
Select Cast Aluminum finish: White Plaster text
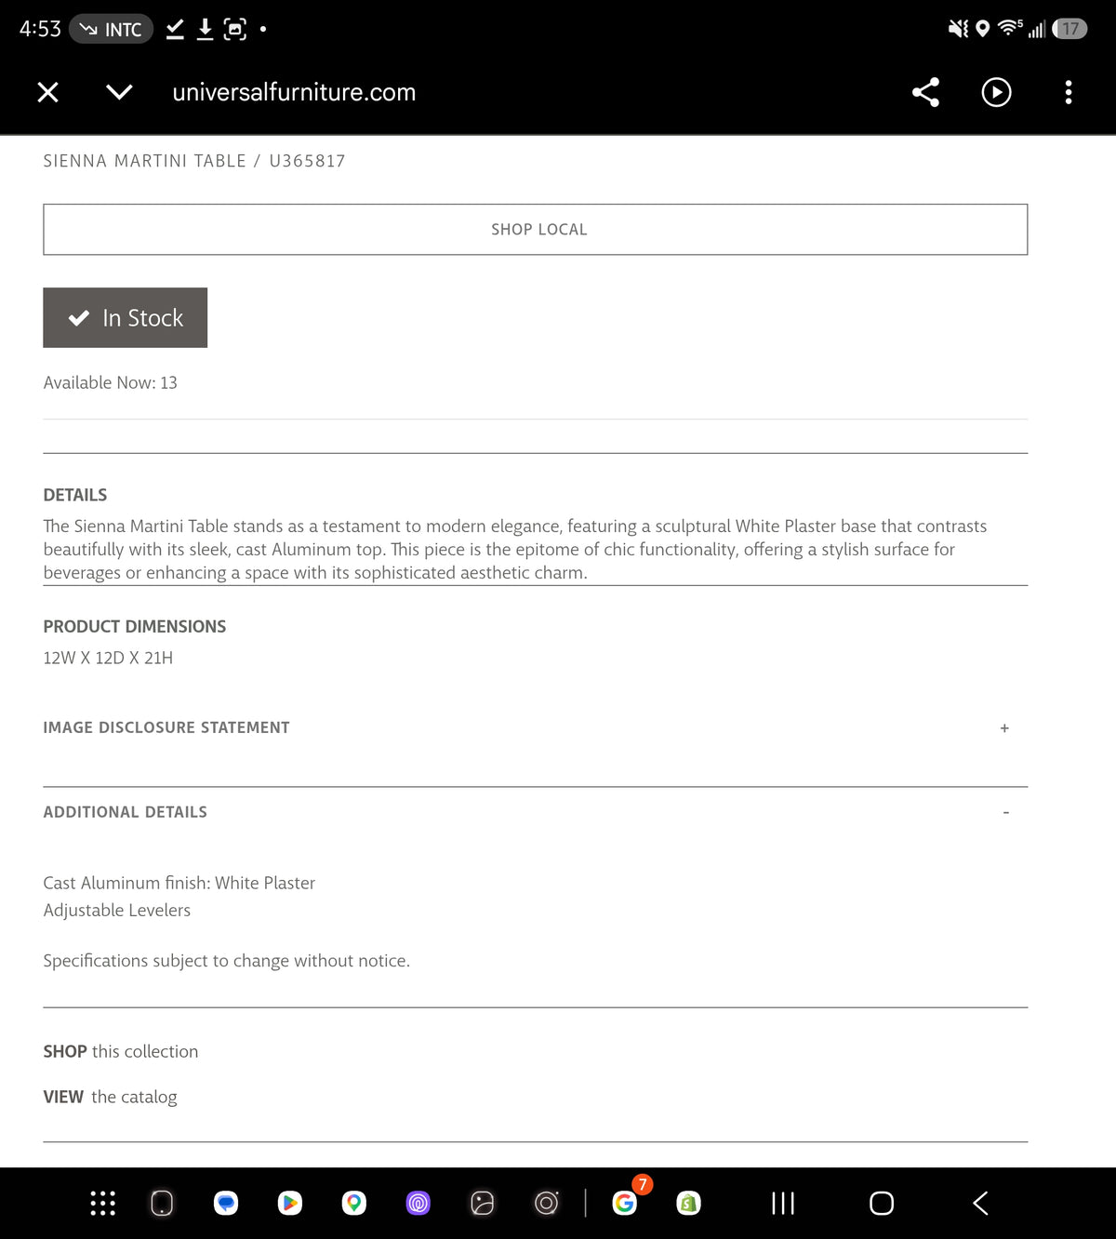tap(179, 883)
